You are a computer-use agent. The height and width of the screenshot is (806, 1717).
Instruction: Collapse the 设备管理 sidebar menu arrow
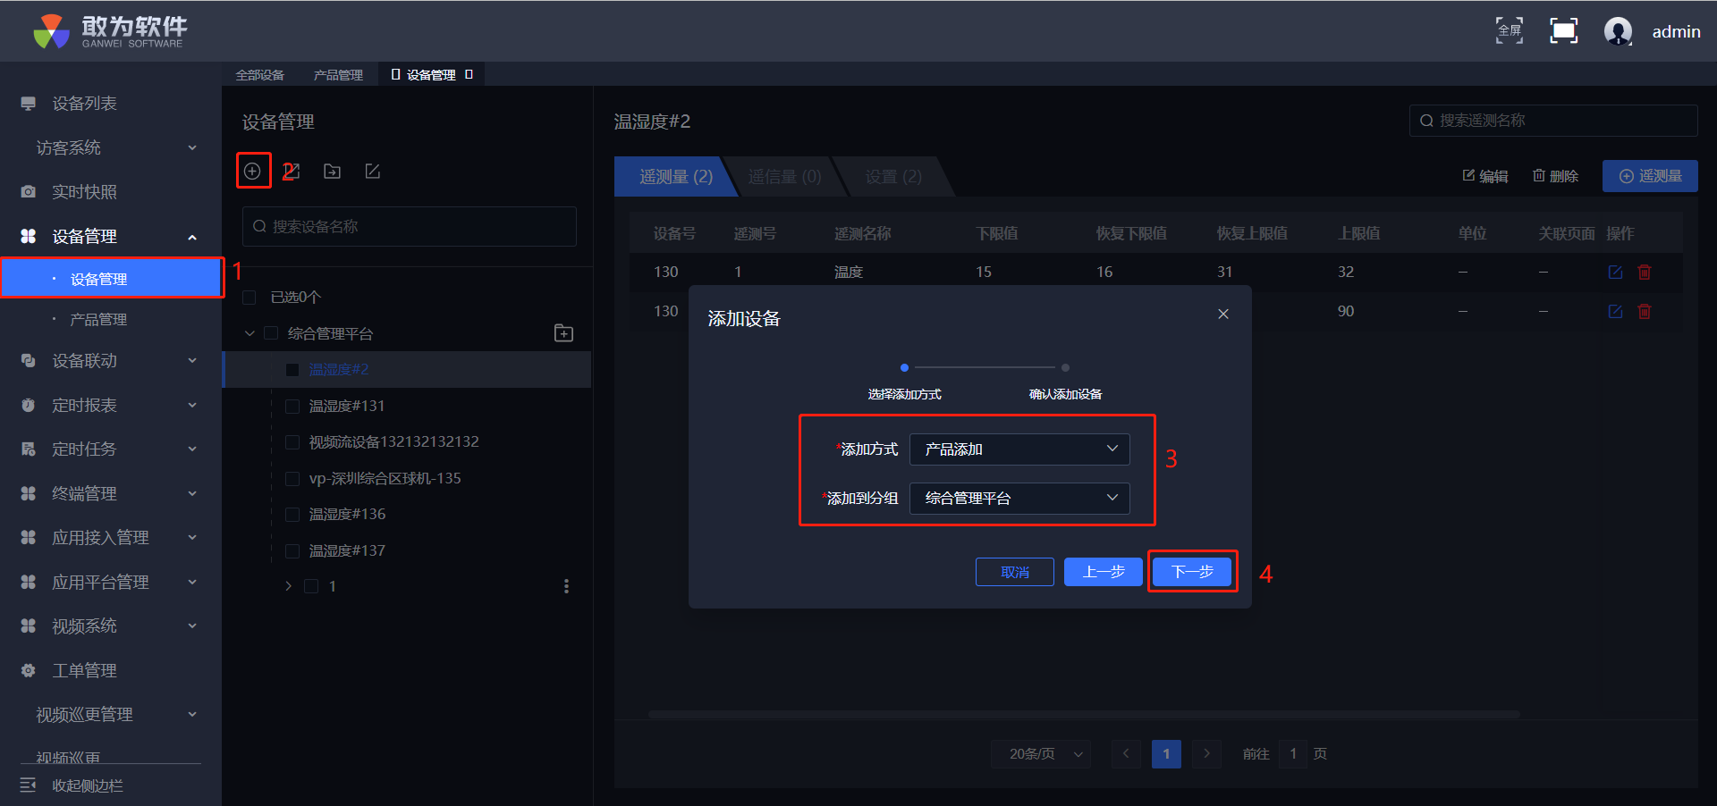coord(192,237)
